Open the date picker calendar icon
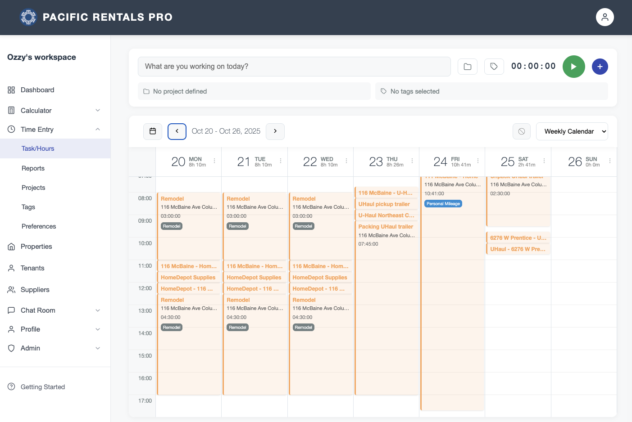Image resolution: width=632 pixels, height=422 pixels. click(152, 131)
